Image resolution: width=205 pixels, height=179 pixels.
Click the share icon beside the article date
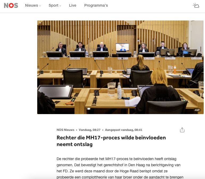point(182,130)
